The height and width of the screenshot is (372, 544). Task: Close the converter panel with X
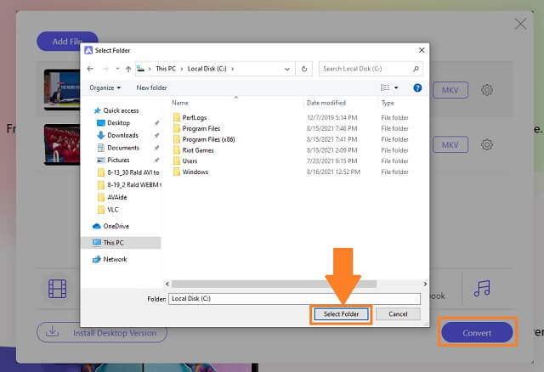pyautogui.click(x=520, y=24)
